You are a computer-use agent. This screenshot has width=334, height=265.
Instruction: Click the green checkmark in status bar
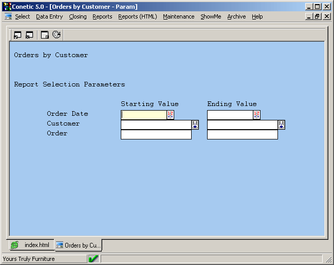coord(94,259)
